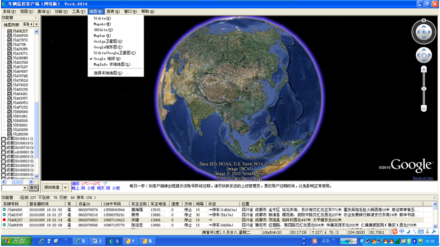
Task: Open the 报表 menu
Action: [112, 11]
